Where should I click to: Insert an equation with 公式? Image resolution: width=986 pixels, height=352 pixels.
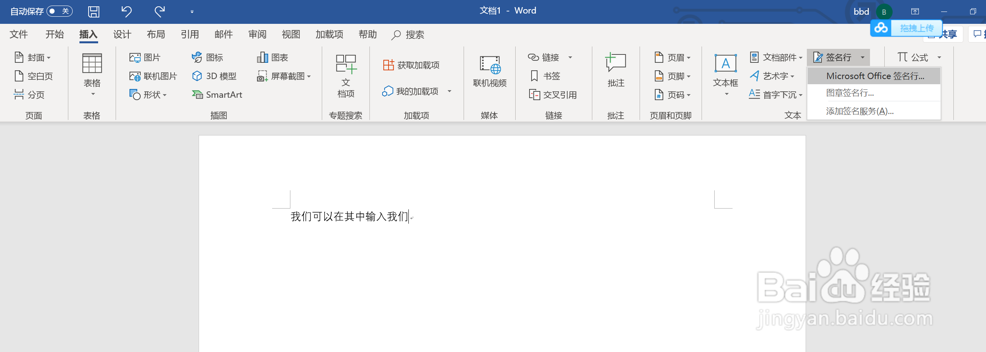pyautogui.click(x=913, y=58)
